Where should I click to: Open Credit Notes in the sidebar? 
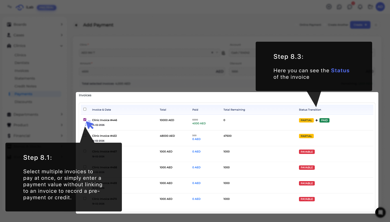[x=25, y=86]
